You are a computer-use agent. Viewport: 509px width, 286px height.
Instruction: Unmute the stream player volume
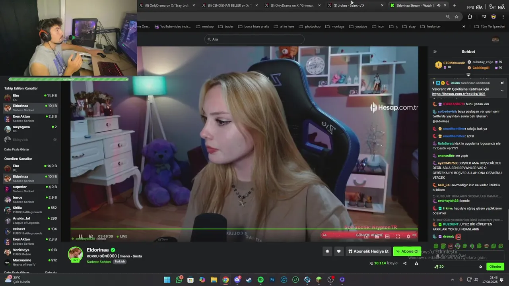click(91, 236)
